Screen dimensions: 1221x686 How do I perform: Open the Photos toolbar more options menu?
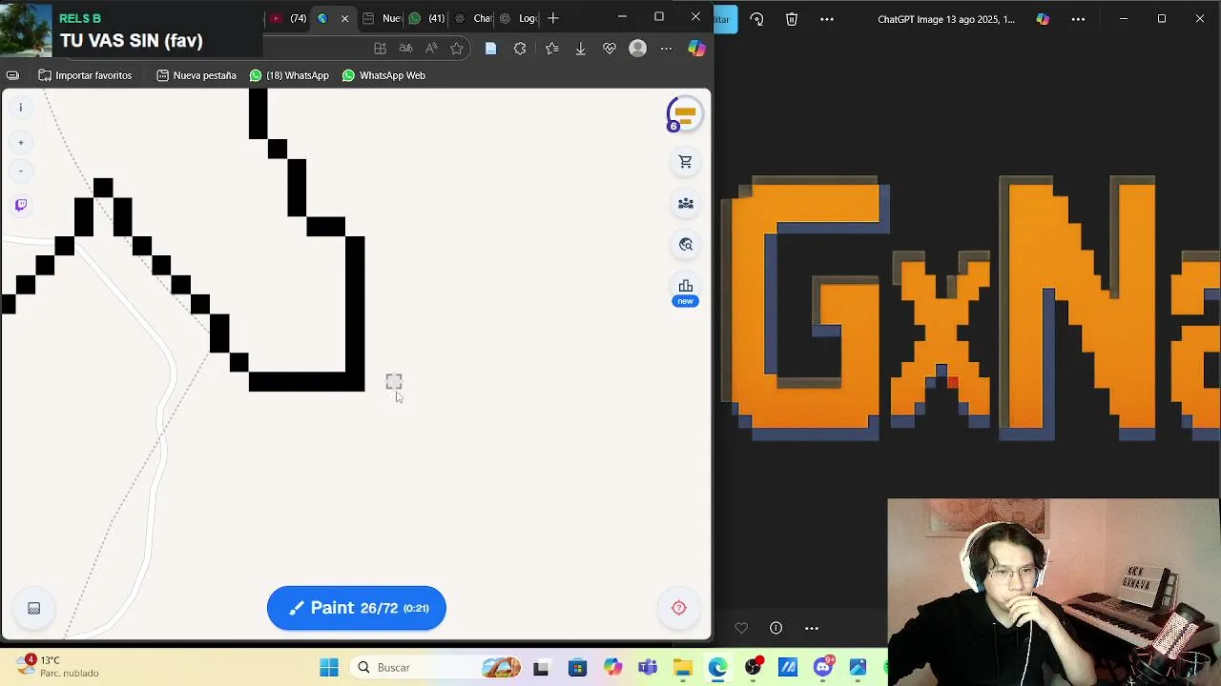[x=827, y=19]
